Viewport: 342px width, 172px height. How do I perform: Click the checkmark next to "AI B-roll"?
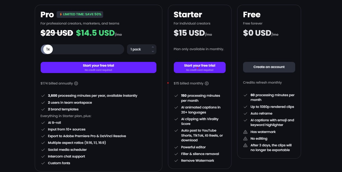point(43,122)
